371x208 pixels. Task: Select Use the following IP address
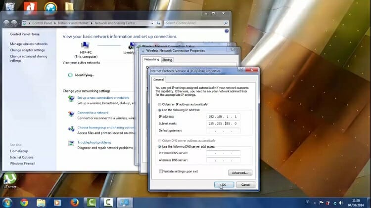[159, 110]
